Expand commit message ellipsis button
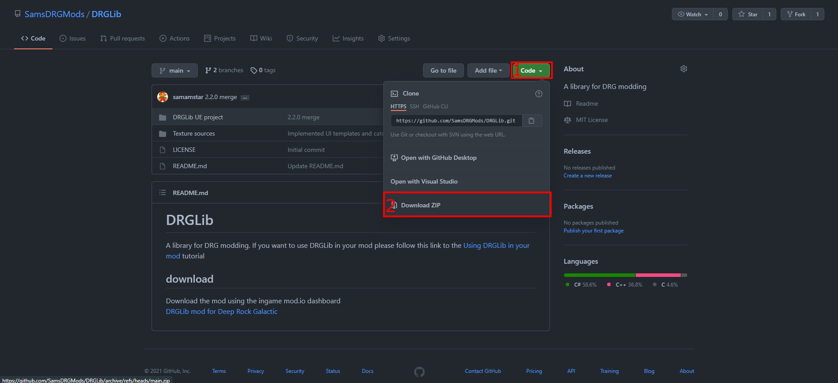Image resolution: width=838 pixels, height=383 pixels. (x=245, y=98)
